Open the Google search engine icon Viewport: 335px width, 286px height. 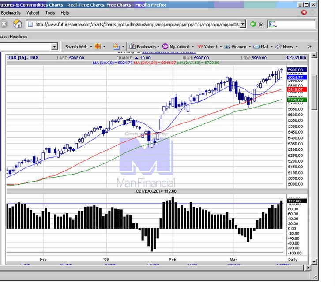pos(272,24)
